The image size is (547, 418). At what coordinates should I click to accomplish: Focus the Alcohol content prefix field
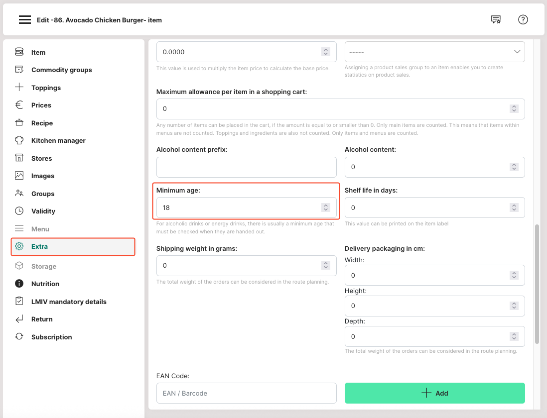246,167
